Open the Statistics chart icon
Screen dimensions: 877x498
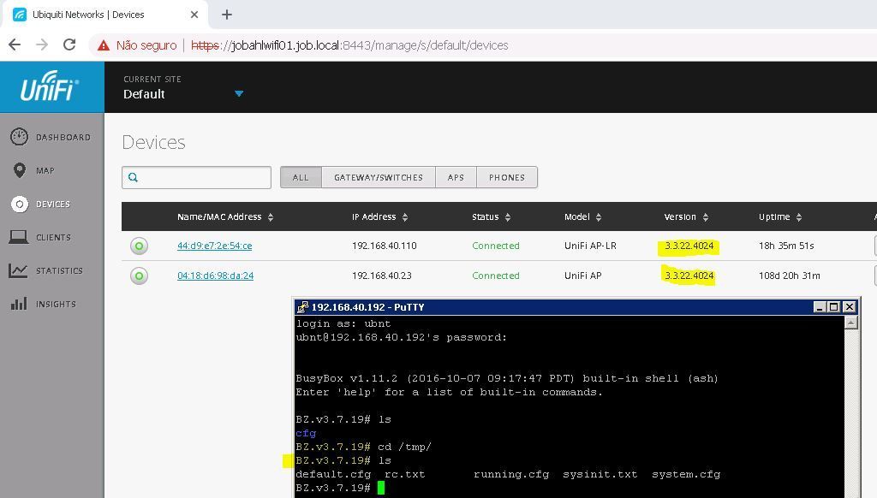pos(19,270)
